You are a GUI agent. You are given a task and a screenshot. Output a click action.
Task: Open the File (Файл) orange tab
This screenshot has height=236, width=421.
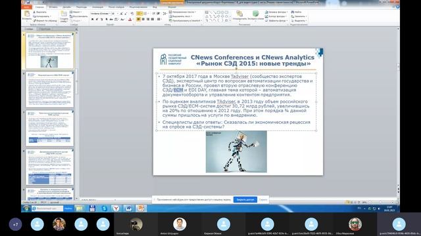[26, 7]
